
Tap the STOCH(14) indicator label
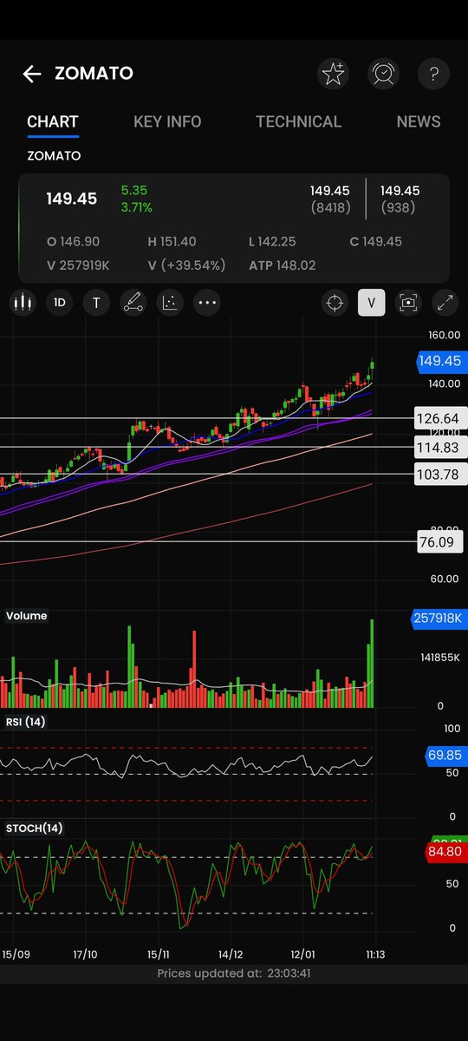pos(35,828)
